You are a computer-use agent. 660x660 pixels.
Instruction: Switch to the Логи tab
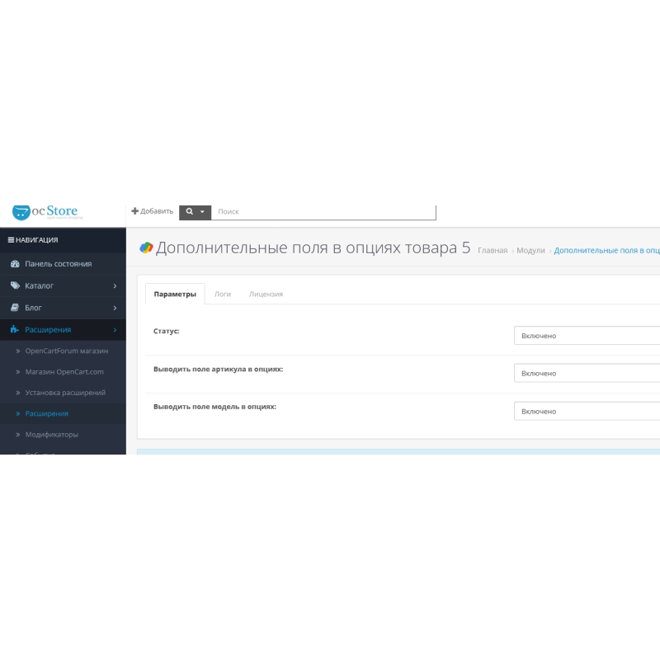click(223, 294)
